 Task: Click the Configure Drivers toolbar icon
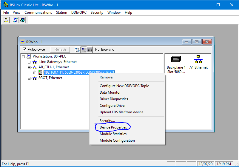(x=16, y=20)
